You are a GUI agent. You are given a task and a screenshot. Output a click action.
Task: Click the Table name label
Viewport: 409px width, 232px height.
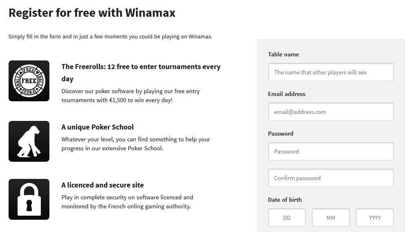(283, 54)
